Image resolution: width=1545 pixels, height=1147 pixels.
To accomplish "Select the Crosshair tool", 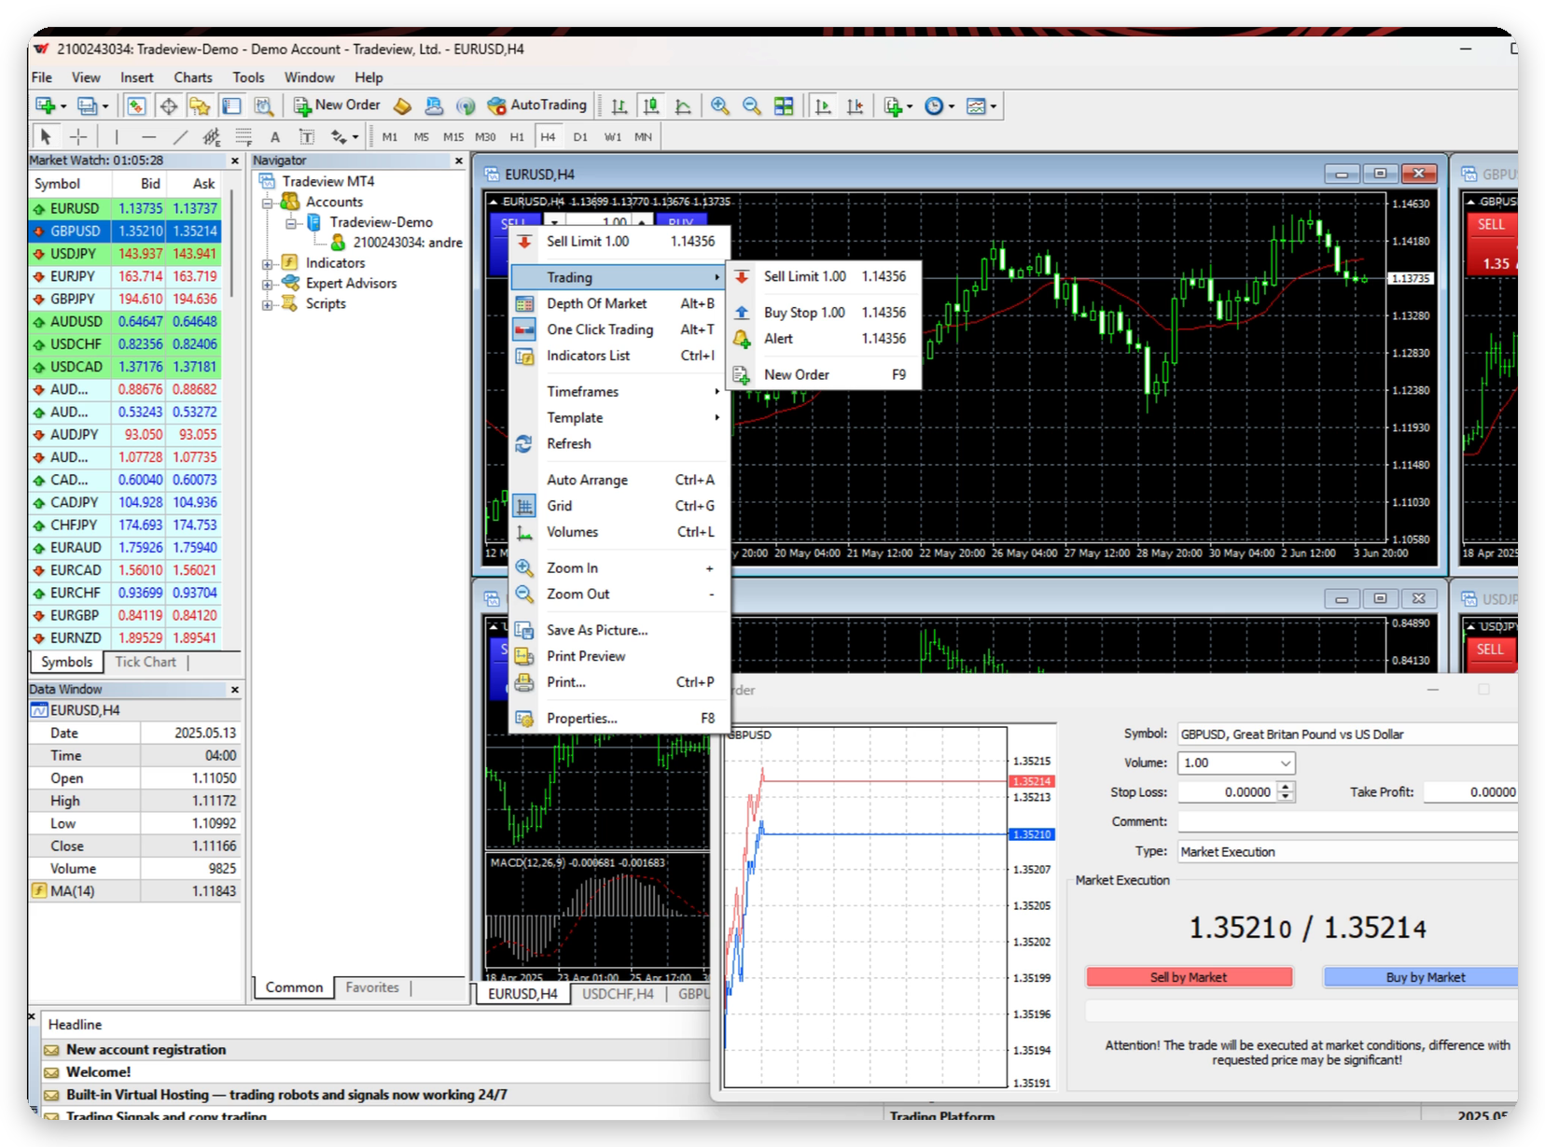I will (x=78, y=136).
